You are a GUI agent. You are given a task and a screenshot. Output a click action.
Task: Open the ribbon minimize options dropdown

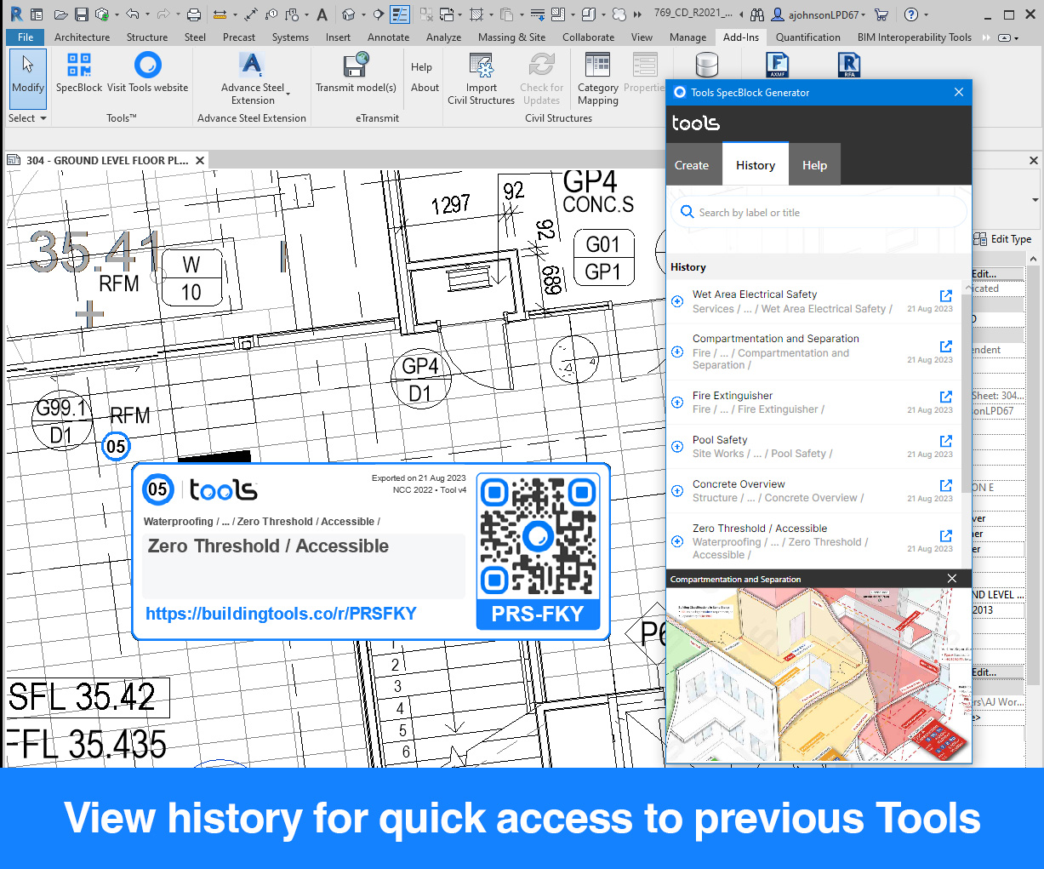(x=1008, y=37)
